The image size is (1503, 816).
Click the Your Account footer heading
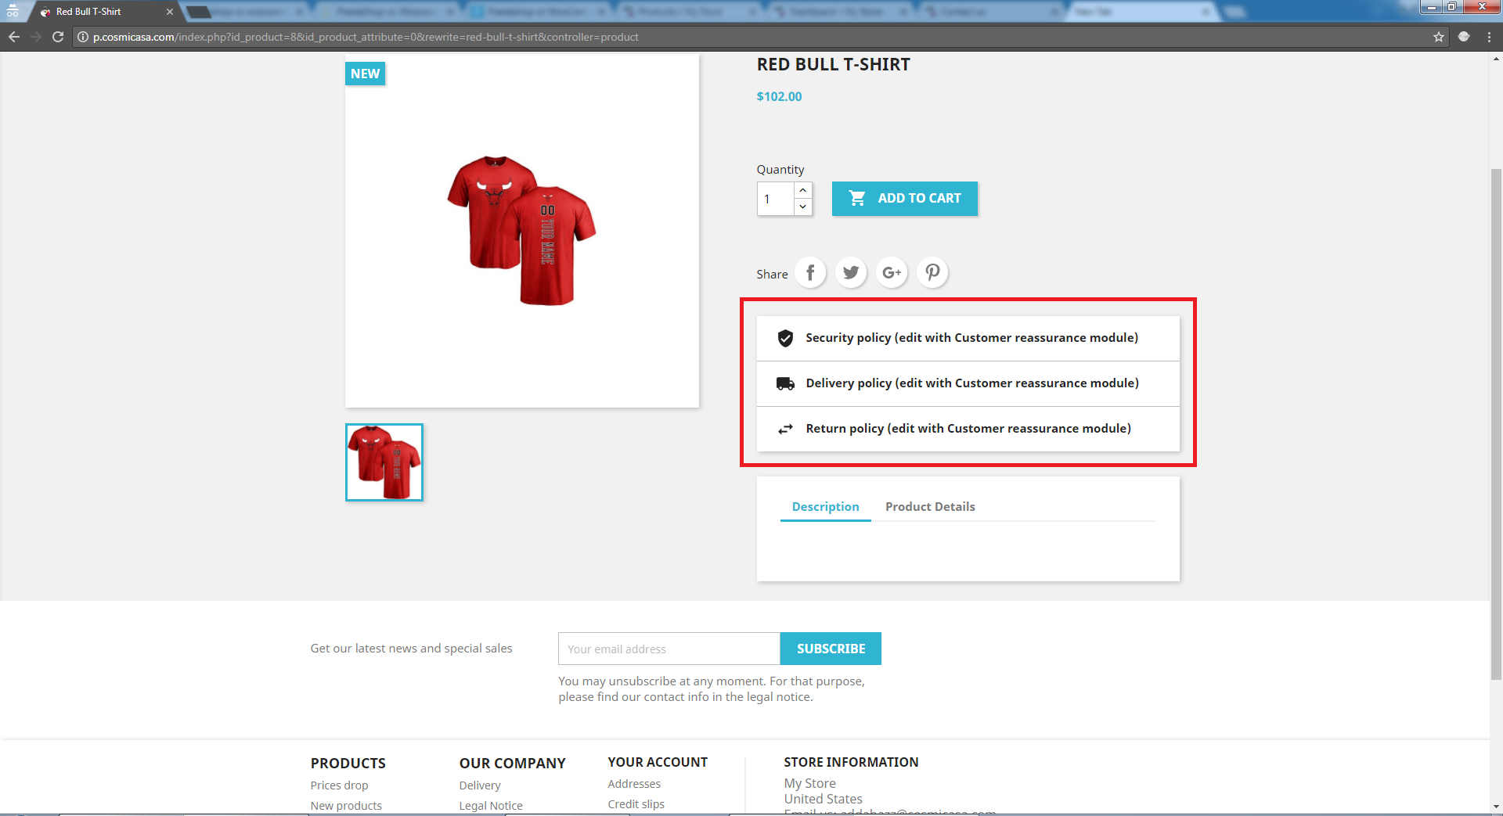[658, 762]
